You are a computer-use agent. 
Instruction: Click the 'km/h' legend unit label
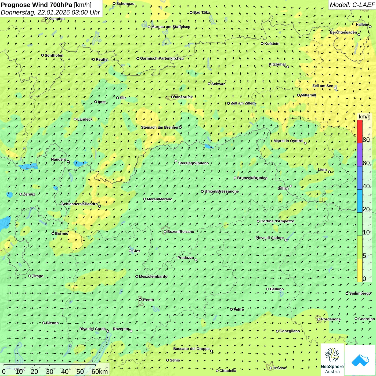(364, 117)
